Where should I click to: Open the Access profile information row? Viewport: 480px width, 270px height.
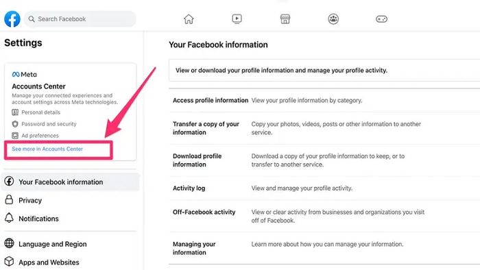click(x=324, y=100)
